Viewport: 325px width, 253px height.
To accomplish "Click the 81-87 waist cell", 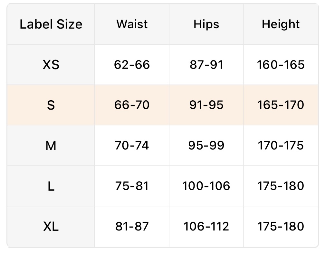I will pos(132,227).
